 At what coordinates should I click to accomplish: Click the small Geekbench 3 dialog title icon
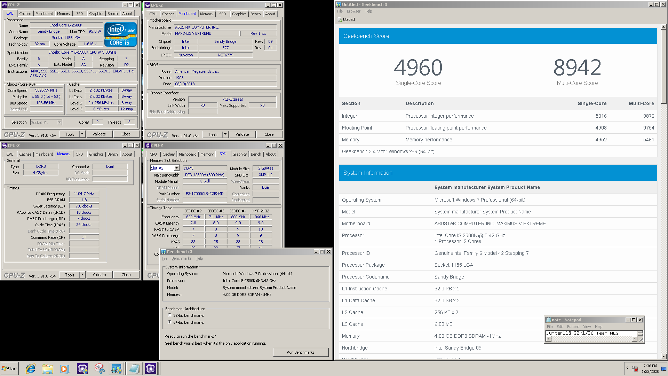[163, 252]
